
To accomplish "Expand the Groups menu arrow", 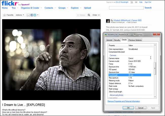I will 68,8.
